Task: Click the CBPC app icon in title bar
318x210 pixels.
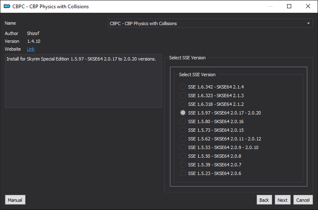Action: [x=7, y=6]
